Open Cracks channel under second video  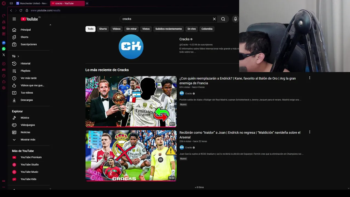[189, 148]
